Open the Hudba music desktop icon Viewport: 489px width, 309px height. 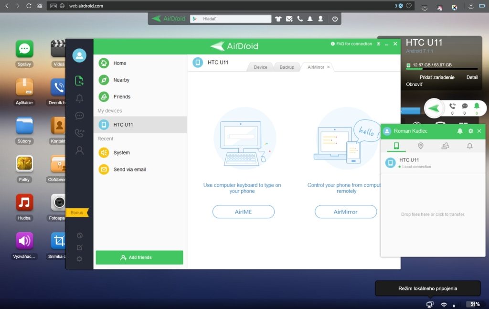[x=24, y=202]
